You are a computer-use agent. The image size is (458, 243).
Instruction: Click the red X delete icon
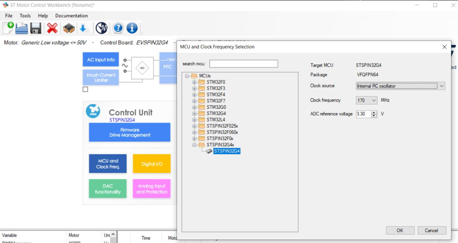point(52,28)
